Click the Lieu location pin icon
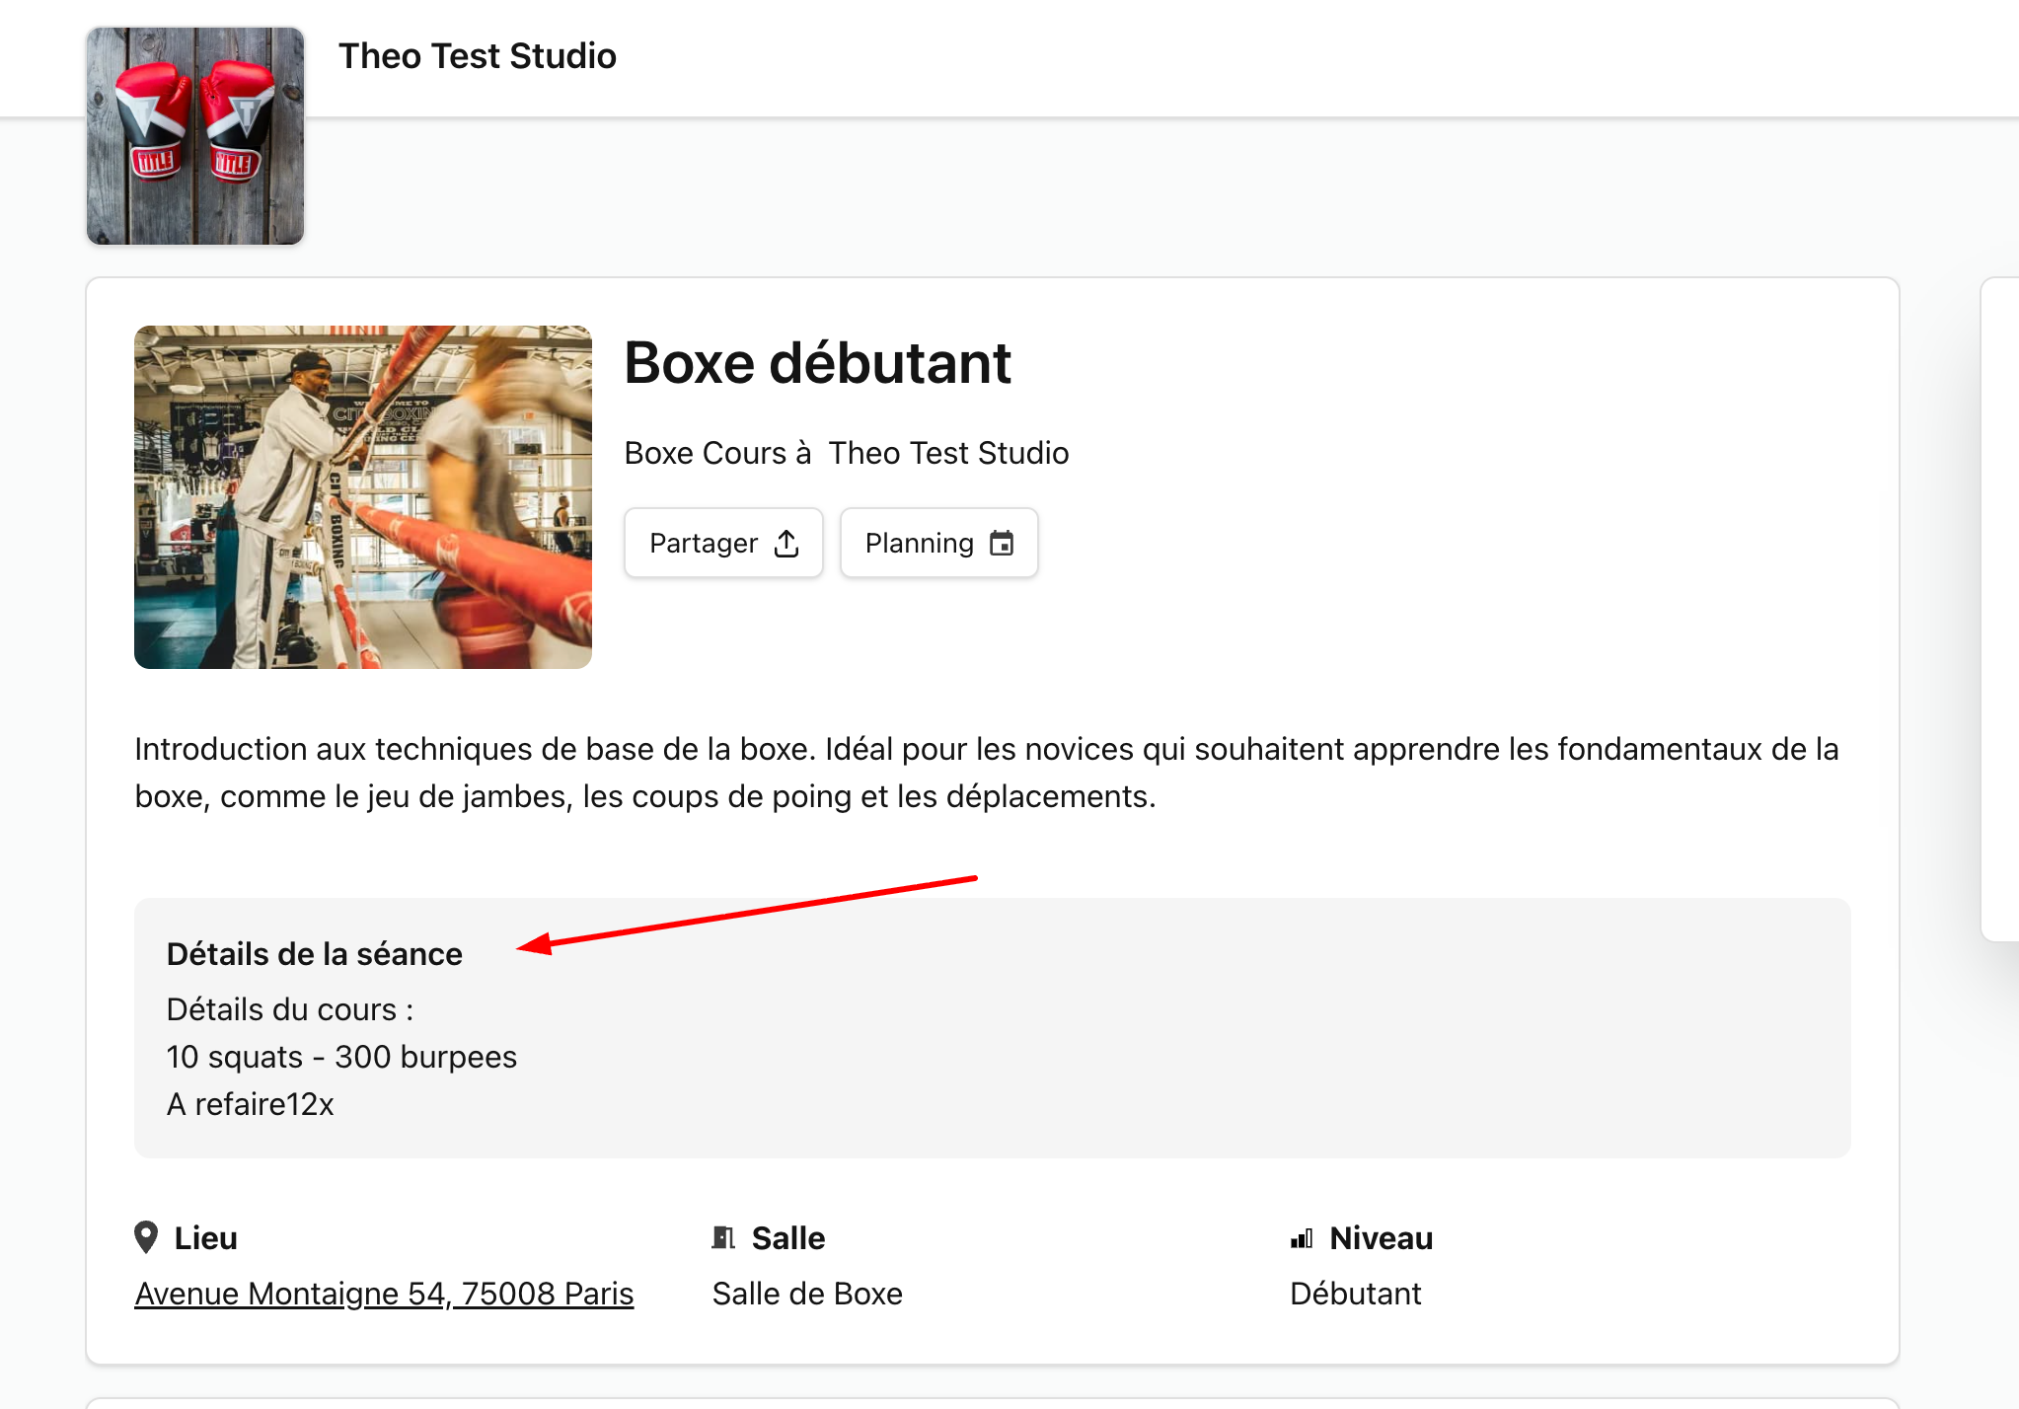 click(x=146, y=1237)
